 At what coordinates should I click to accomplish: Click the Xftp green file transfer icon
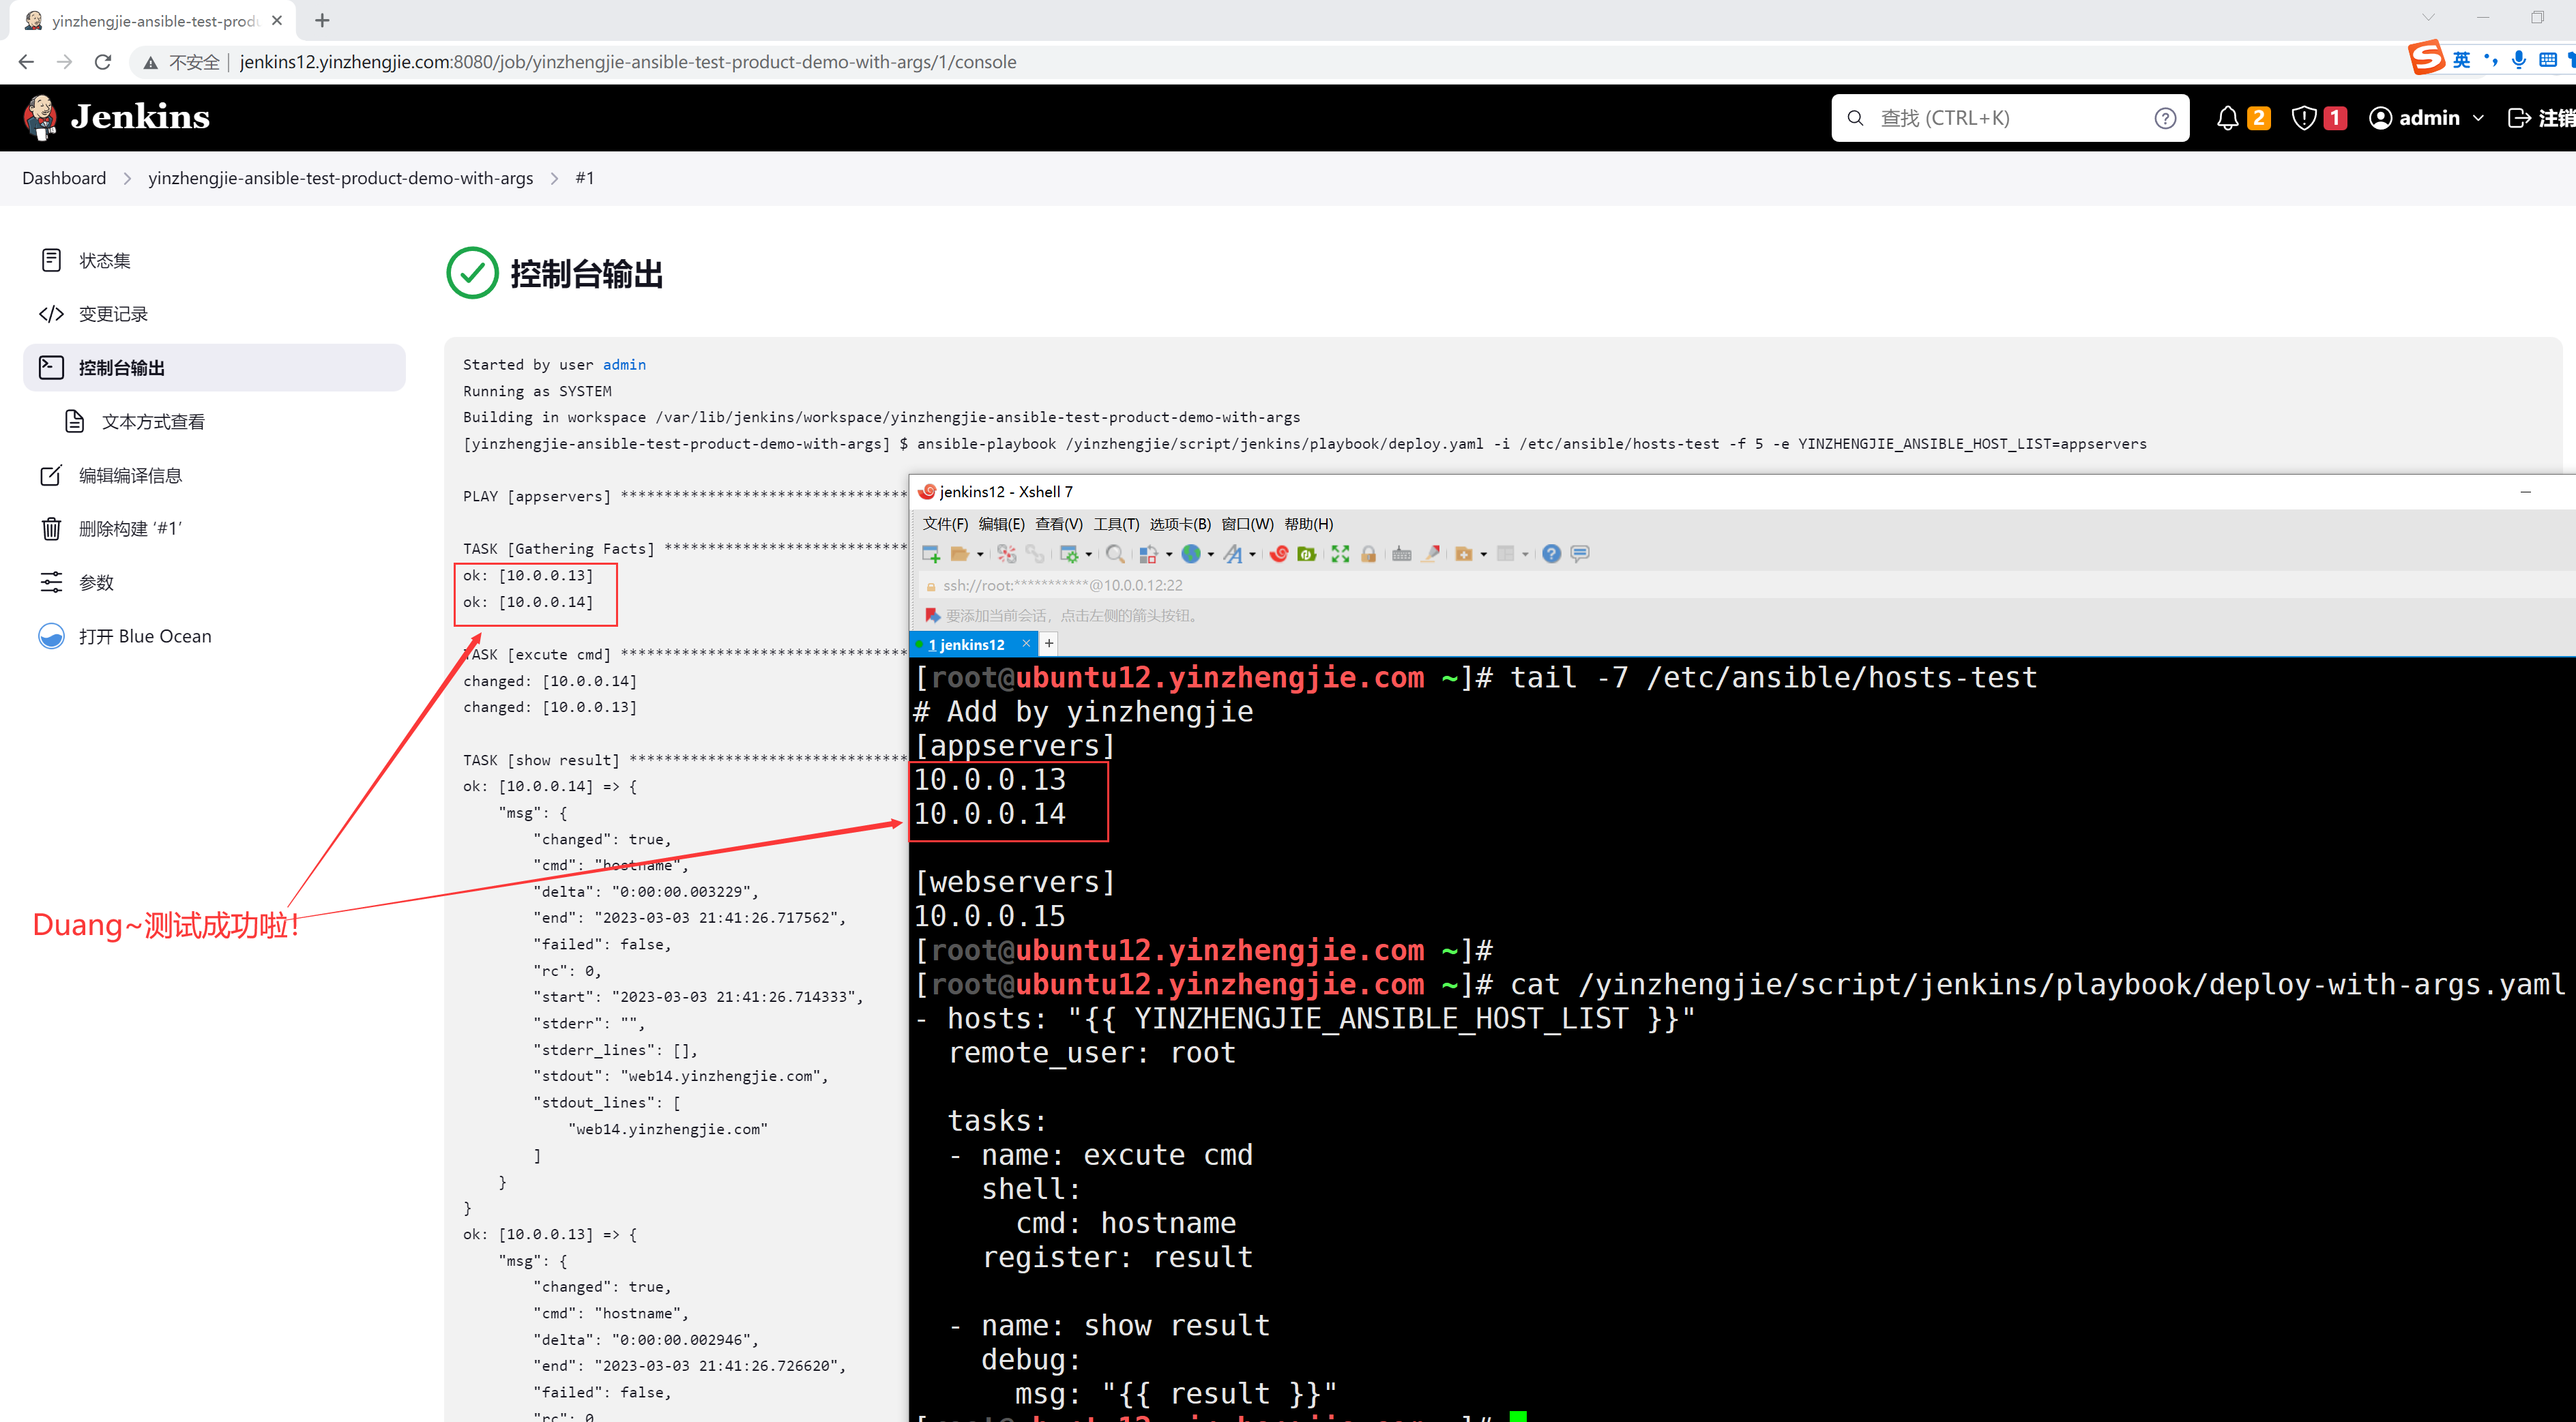point(1306,554)
